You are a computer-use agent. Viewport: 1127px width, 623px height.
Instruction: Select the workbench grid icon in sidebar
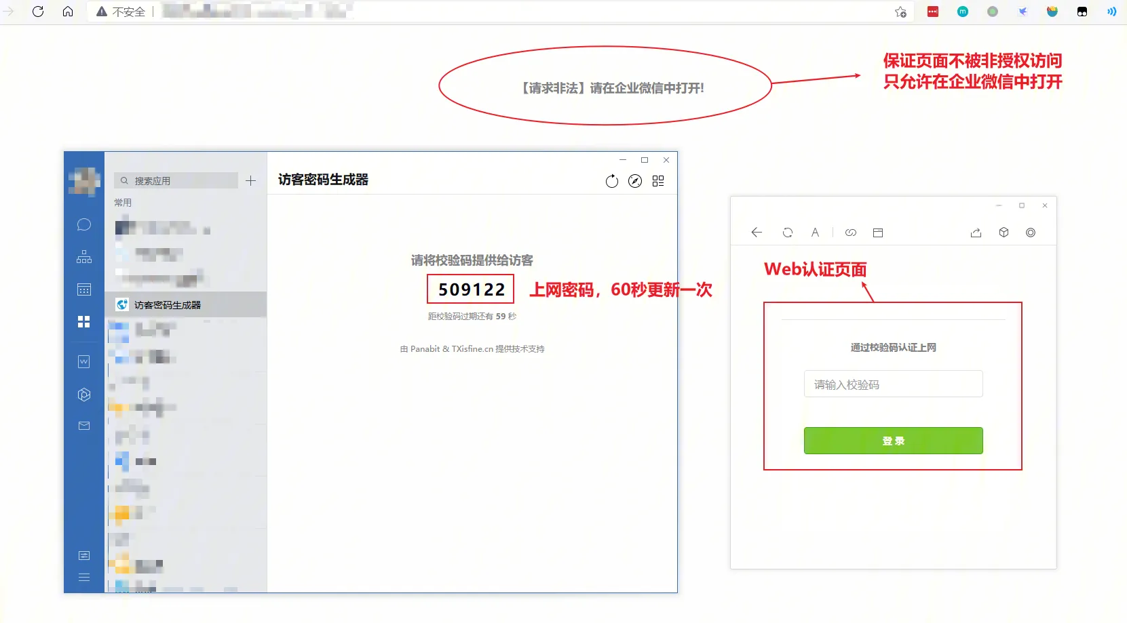click(x=84, y=321)
